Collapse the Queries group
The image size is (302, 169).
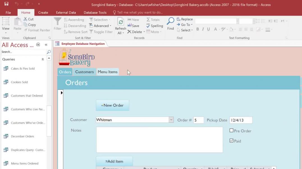coord(43,59)
